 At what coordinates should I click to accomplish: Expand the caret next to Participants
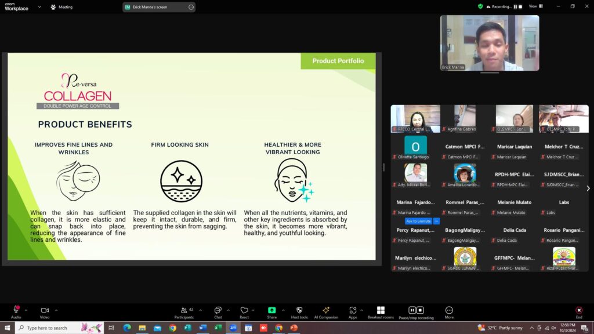pos(200,310)
